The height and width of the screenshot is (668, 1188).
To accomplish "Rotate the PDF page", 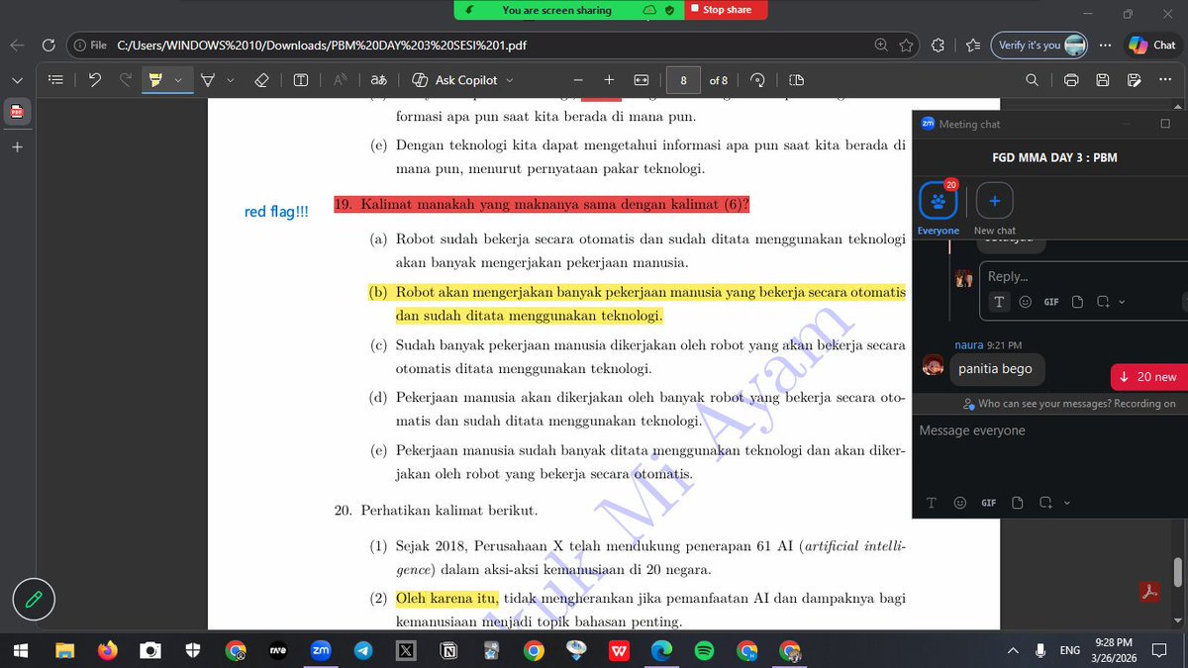I will (757, 80).
